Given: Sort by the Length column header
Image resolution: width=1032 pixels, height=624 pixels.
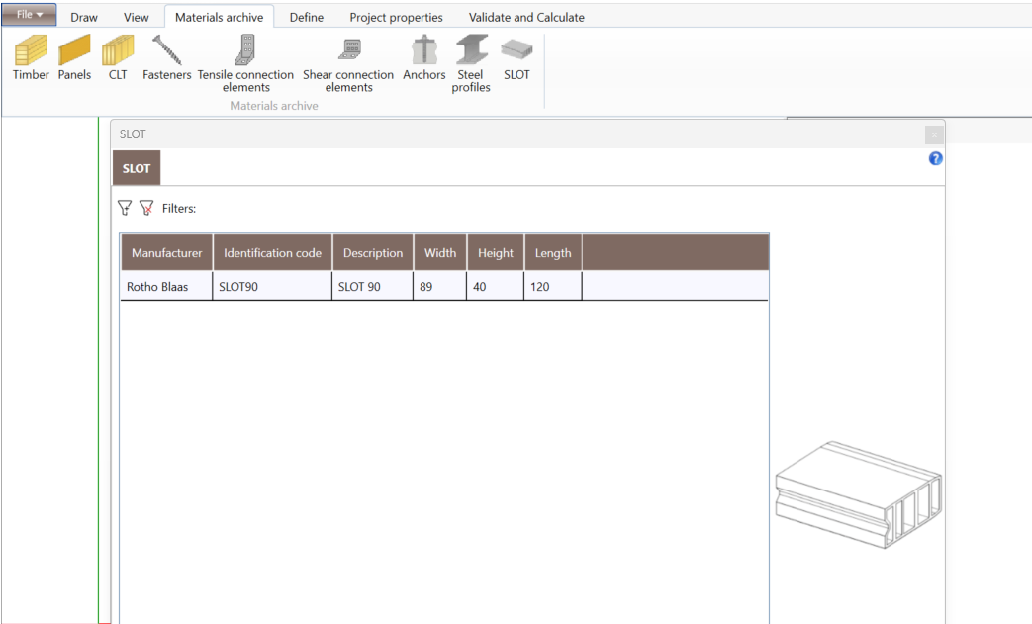Looking at the screenshot, I should click(553, 252).
